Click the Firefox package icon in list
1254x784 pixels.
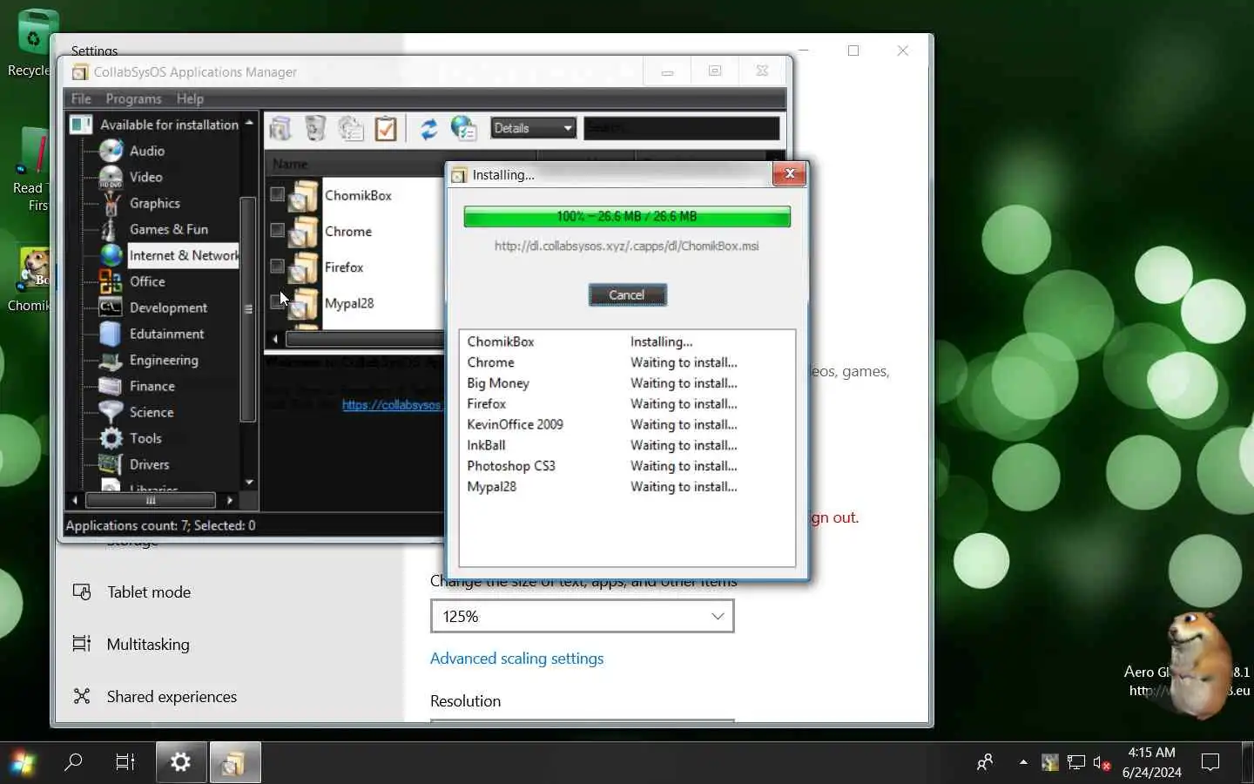click(x=303, y=267)
